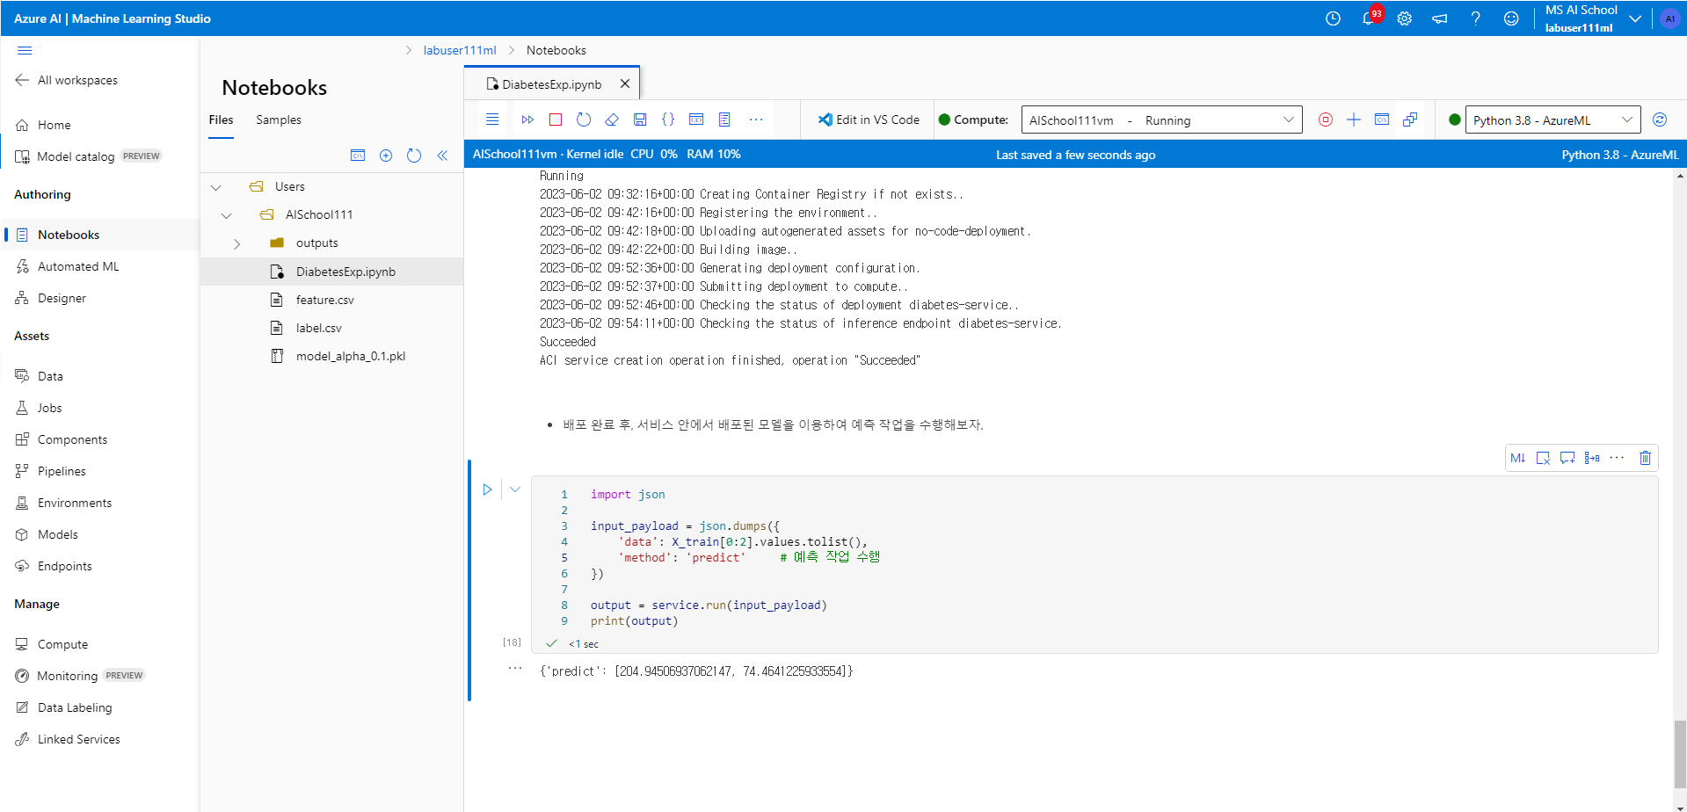Image resolution: width=1687 pixels, height=812 pixels.
Task: Send feedback with the smiley icon
Action: pyautogui.click(x=1511, y=18)
